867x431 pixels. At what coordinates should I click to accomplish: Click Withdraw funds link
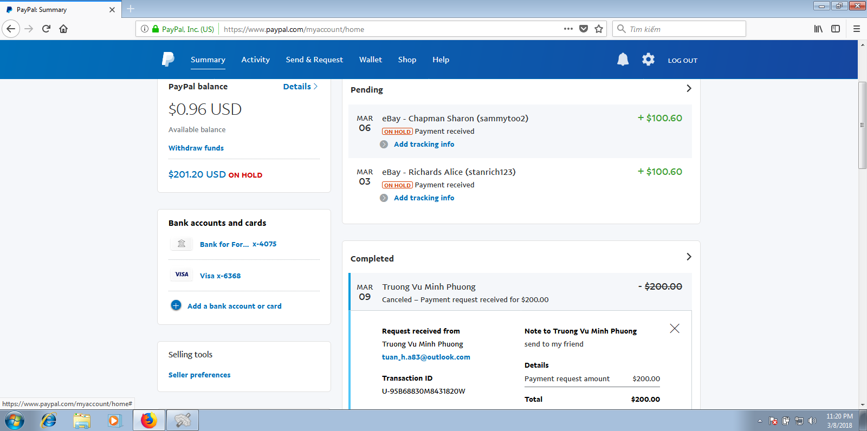196,148
